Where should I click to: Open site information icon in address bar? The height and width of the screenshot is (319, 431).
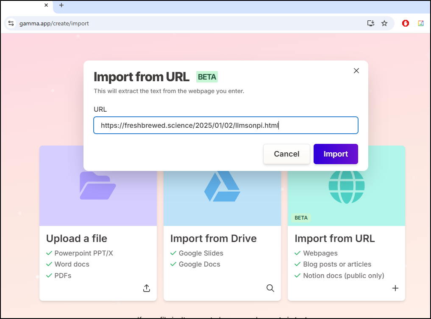11,23
